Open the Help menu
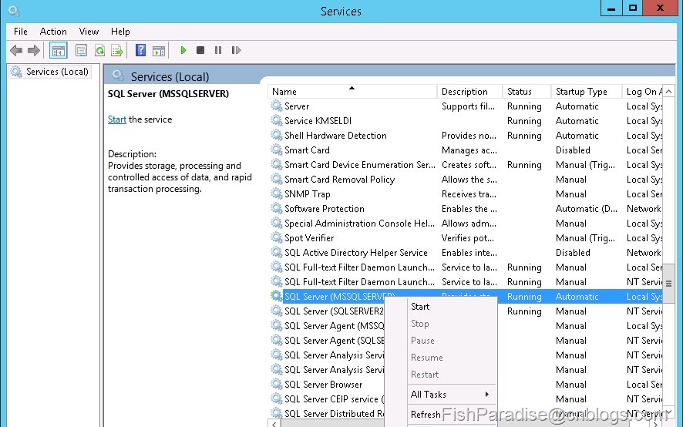Viewport: 683px width, 427px height. pos(120,32)
